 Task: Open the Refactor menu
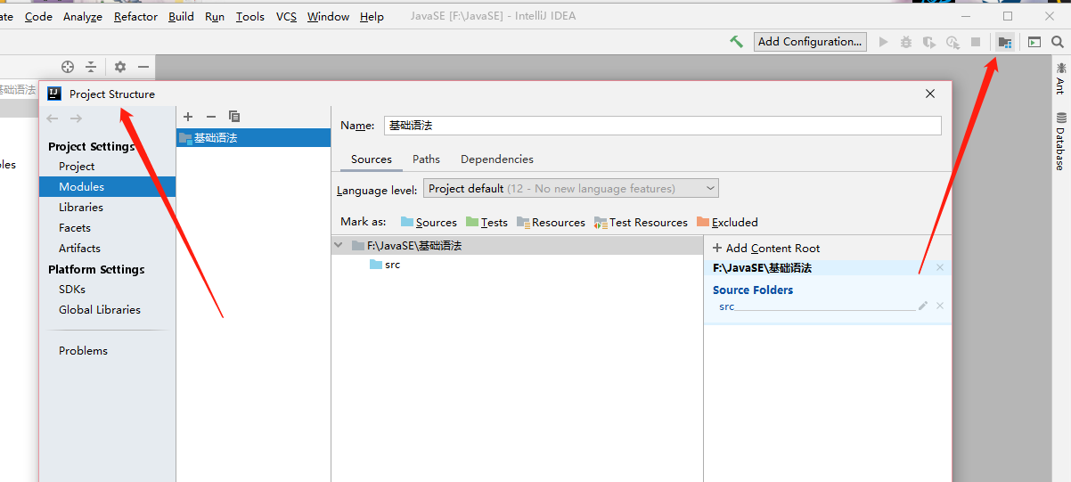(135, 17)
